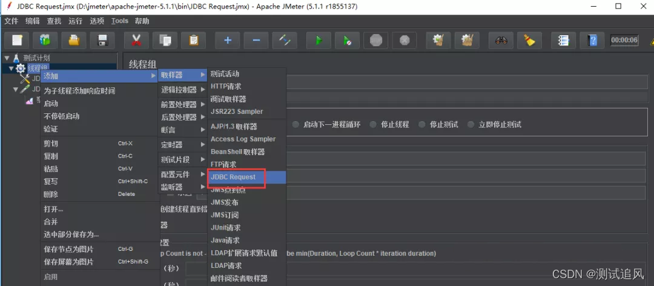Select 停止测试 radio button
Screen dimensions: 654x286
pyautogui.click(x=421, y=124)
